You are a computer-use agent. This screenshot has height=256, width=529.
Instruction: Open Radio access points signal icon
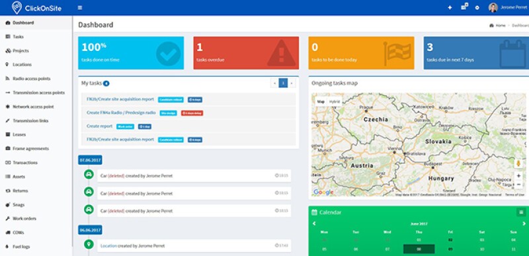click(7, 79)
